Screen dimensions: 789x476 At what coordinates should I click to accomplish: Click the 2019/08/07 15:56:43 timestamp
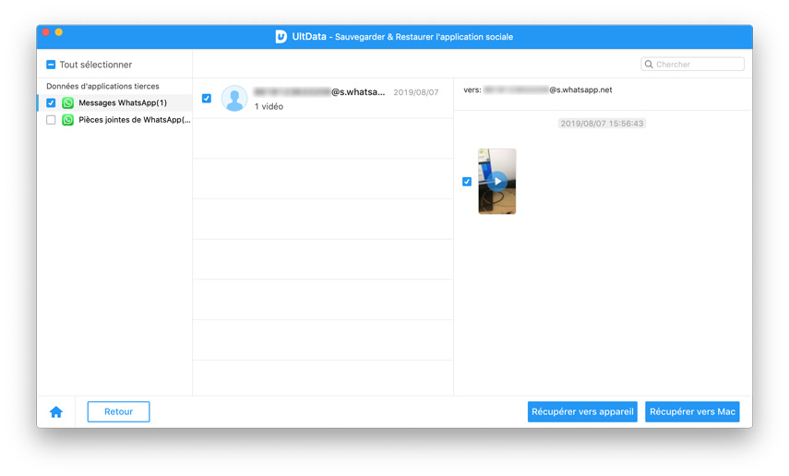click(x=602, y=124)
